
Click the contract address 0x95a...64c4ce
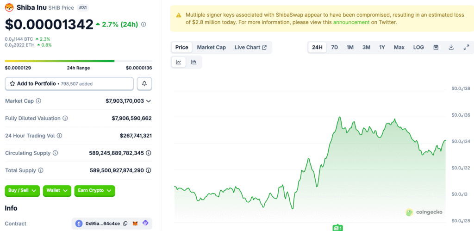coord(103,224)
